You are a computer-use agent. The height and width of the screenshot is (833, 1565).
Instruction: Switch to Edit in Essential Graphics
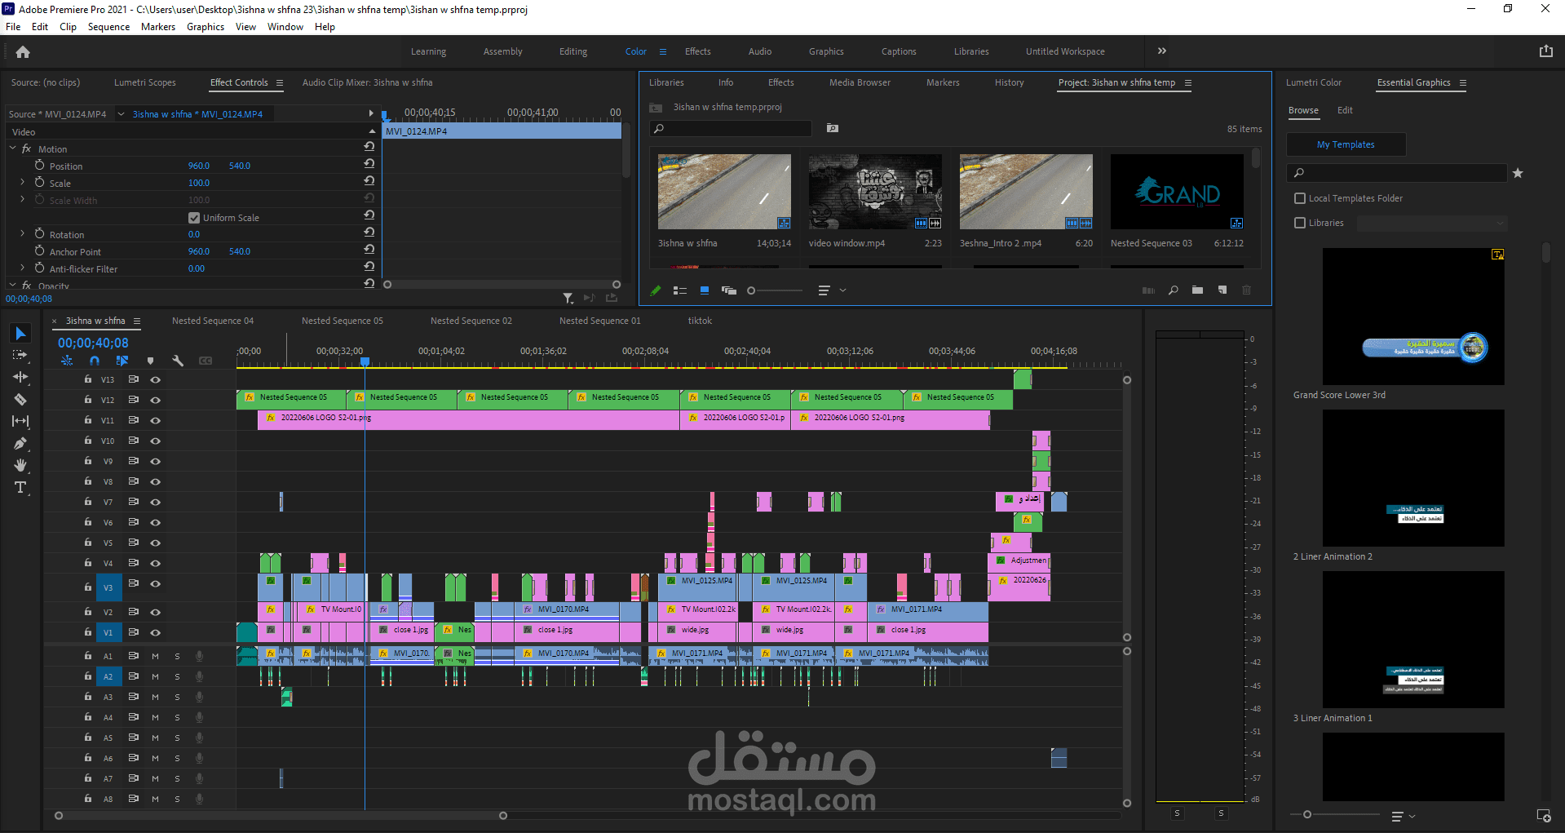tap(1345, 110)
